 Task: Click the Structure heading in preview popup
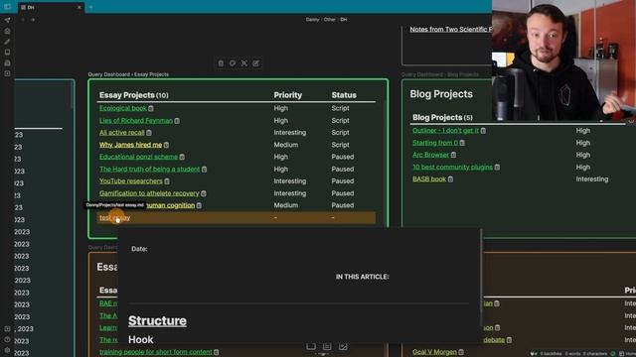click(x=157, y=321)
